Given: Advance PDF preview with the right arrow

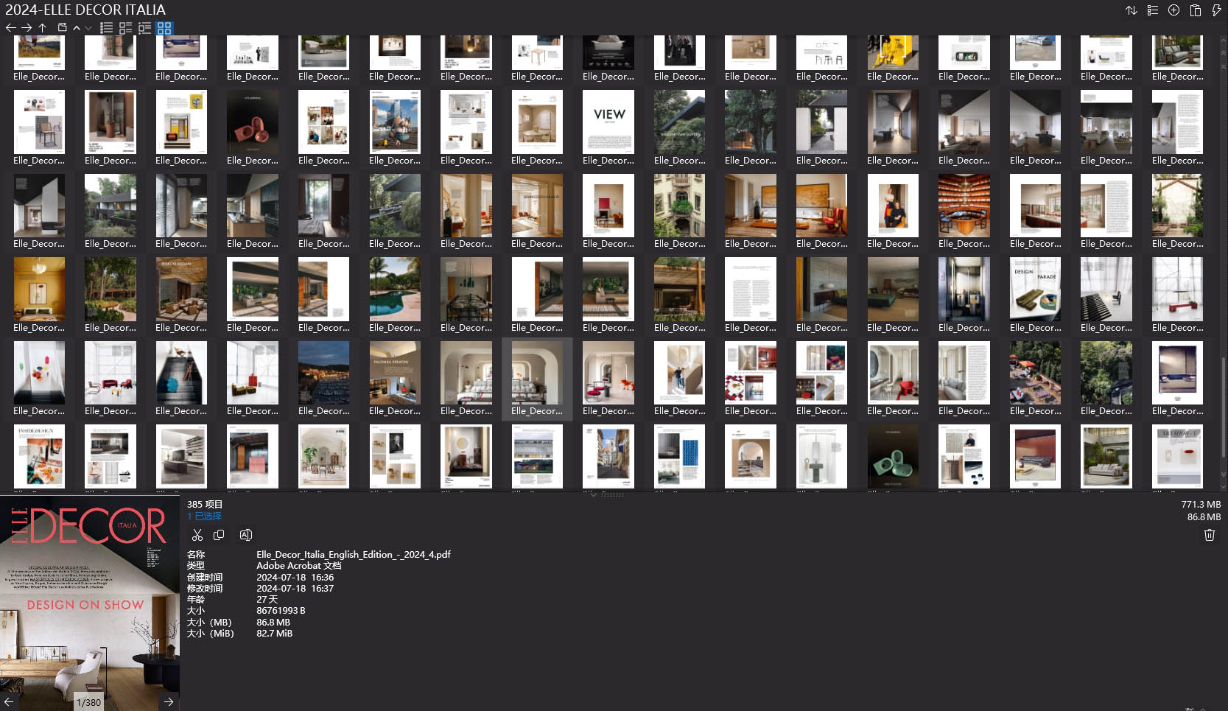Looking at the screenshot, I should pyautogui.click(x=169, y=701).
